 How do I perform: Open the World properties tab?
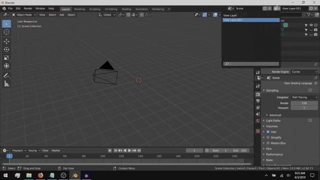click(258, 121)
